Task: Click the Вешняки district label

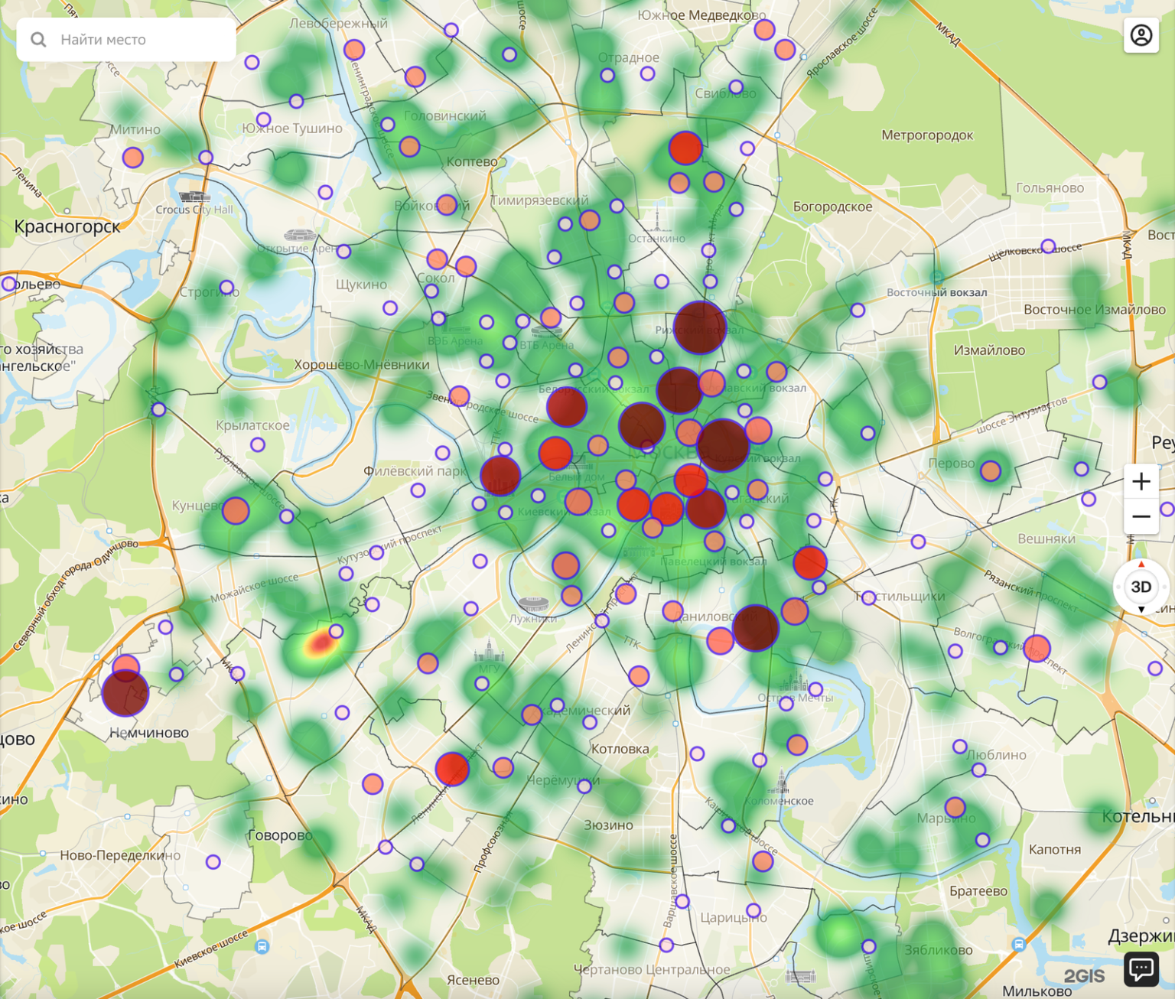Action: (x=1046, y=539)
